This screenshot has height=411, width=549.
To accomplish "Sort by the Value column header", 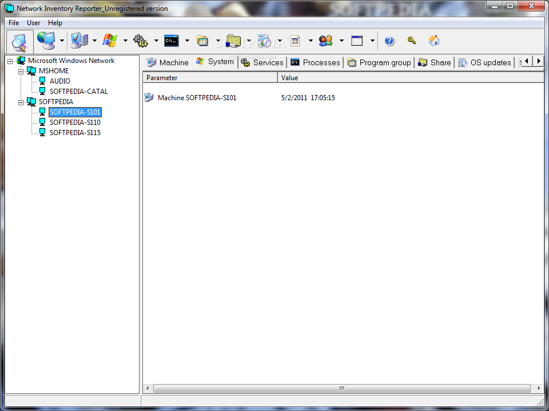I will click(x=411, y=78).
